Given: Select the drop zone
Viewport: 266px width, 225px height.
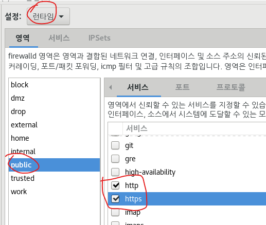Looking at the screenshot, I should click(54, 111).
